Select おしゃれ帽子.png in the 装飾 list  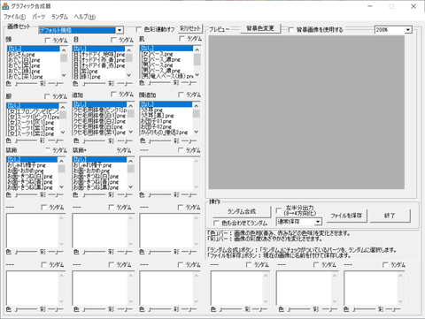pyautogui.click(x=32, y=165)
